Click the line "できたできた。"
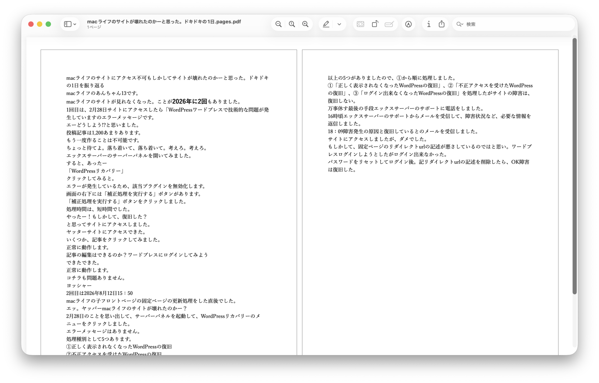Viewport: 599px width, 383px height. coord(83,262)
